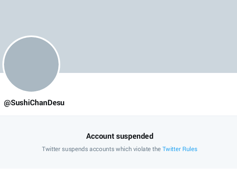Image resolution: width=237 pixels, height=169 pixels.
Task: Click the Account suspended heading
Action: pyautogui.click(x=120, y=136)
